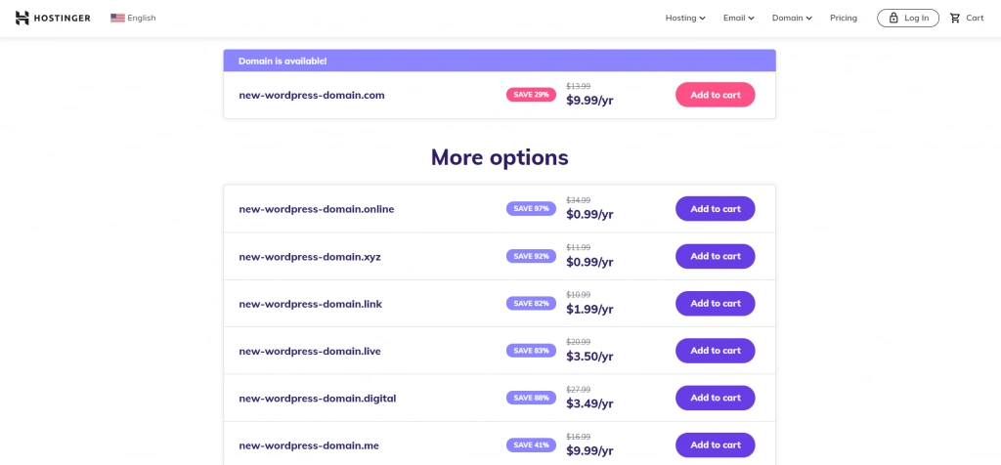
Task: Add the .link domain to cart
Action: (715, 303)
